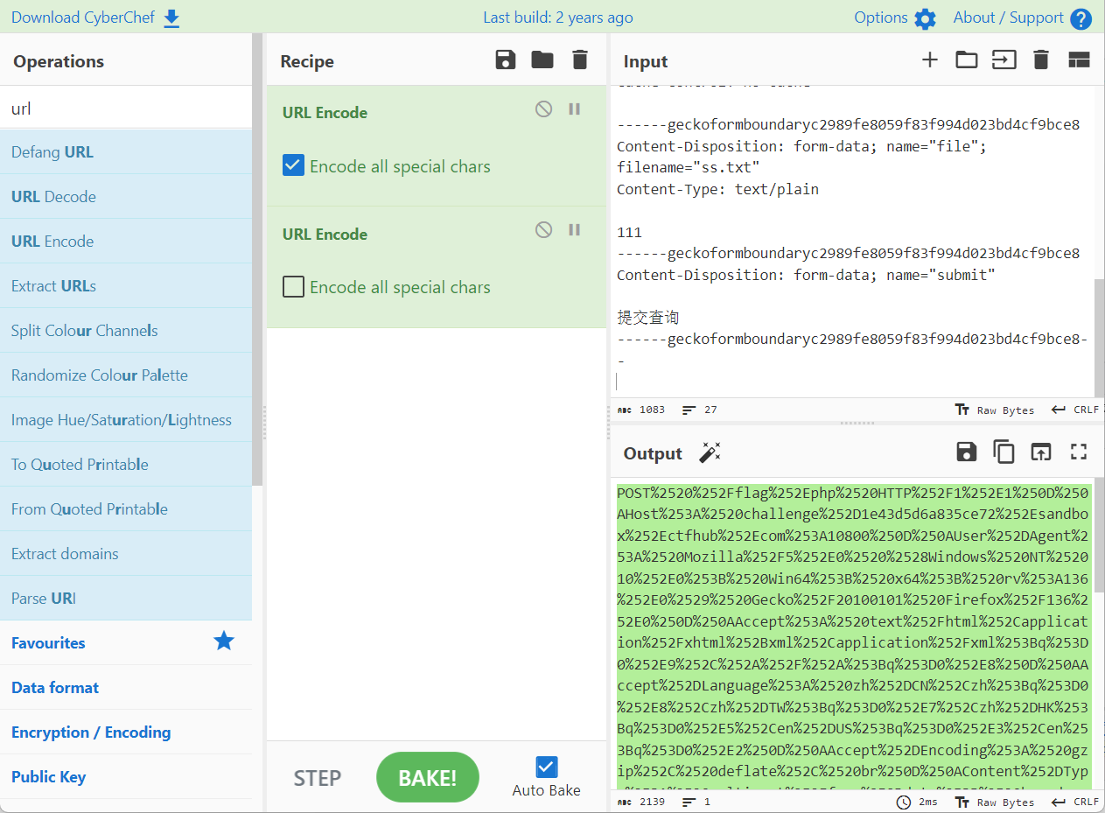The width and height of the screenshot is (1105, 813).
Task: Copy output to clipboard
Action: tap(1003, 452)
